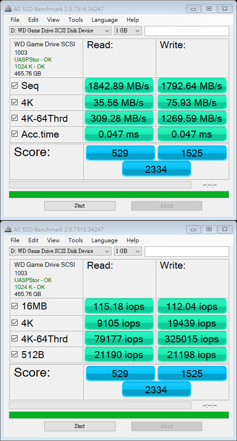Toggle the 4K checkbox in top window

(x=14, y=102)
